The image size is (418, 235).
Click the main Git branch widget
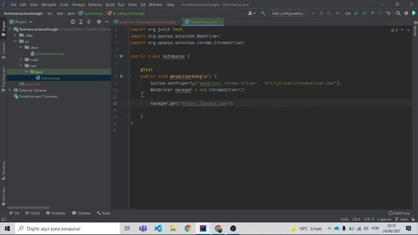(402, 219)
